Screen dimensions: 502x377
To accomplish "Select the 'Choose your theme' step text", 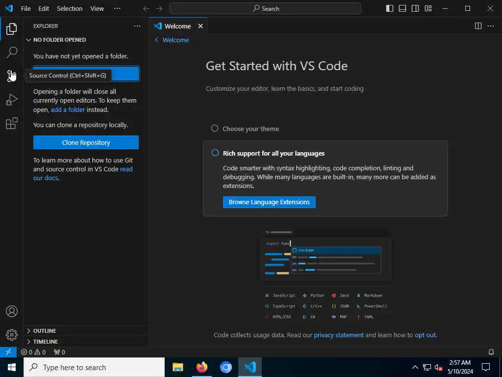I will [251, 129].
